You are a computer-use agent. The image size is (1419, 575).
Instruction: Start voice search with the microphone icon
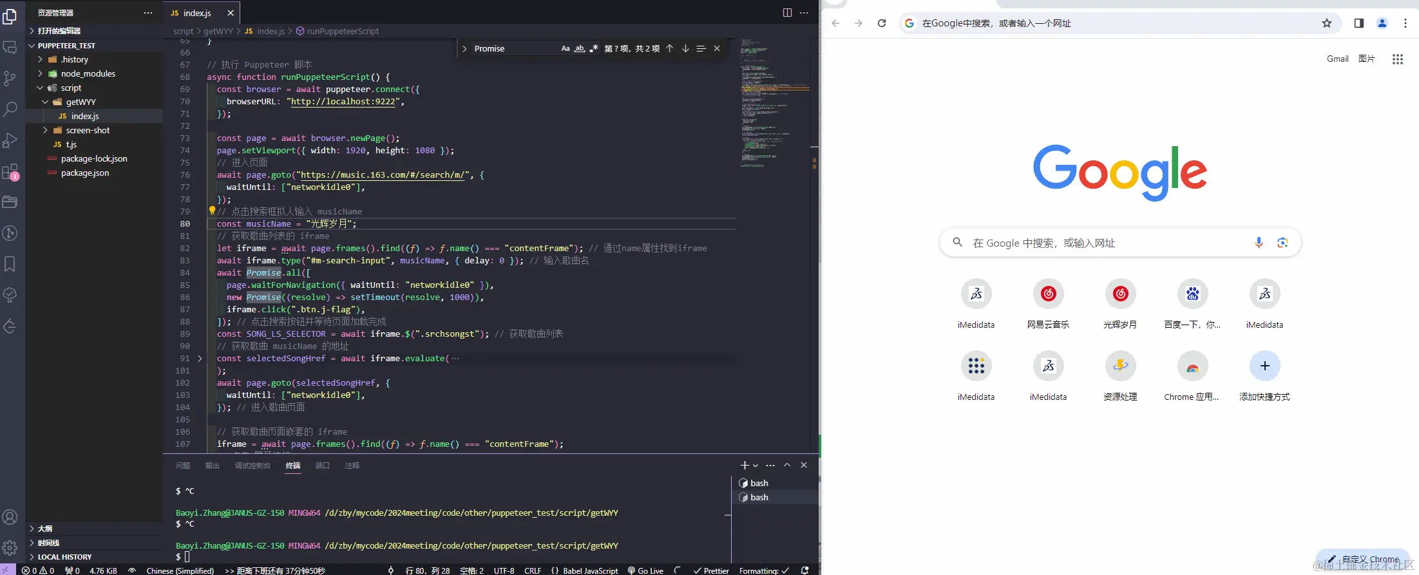[1259, 243]
